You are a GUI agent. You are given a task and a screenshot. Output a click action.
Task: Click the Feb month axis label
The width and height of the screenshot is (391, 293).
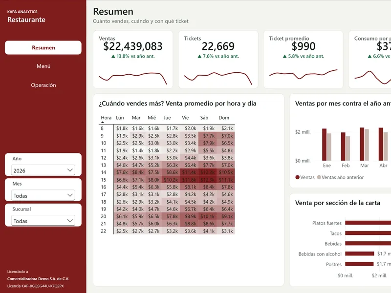coord(346,166)
